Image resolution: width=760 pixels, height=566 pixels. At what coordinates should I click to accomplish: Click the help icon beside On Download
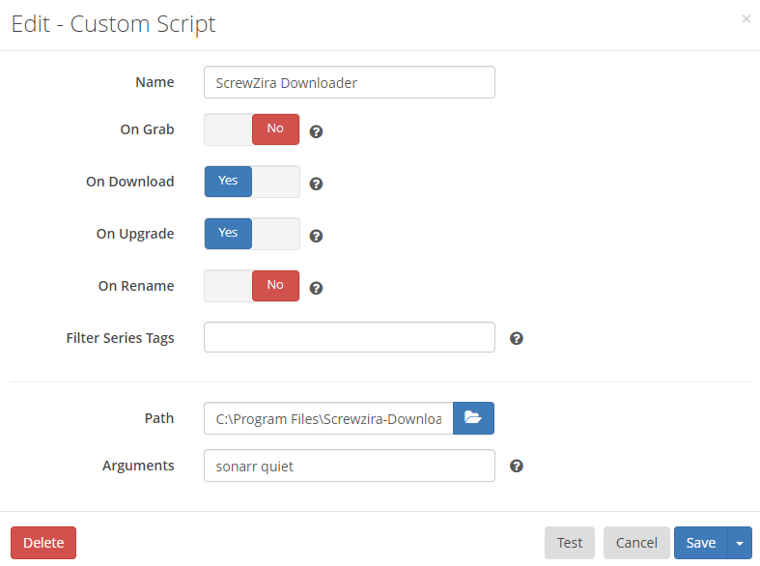click(316, 184)
